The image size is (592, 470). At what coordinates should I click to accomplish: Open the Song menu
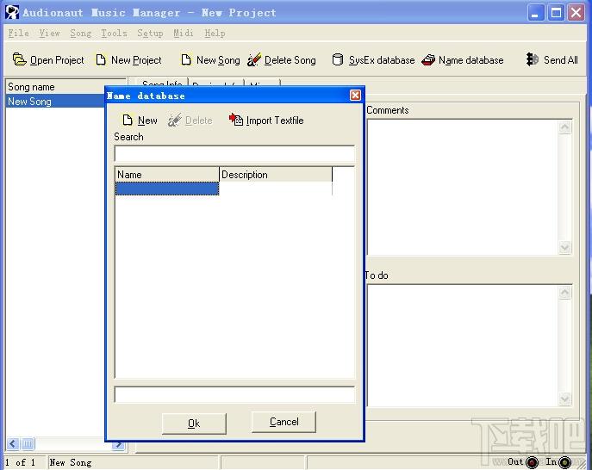81,34
